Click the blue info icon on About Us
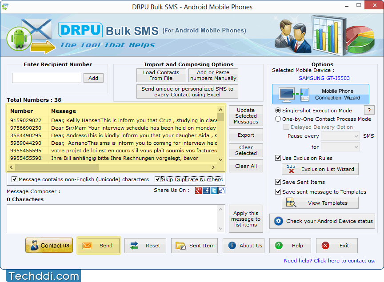Screen dimensions: 384x282 point(232,245)
